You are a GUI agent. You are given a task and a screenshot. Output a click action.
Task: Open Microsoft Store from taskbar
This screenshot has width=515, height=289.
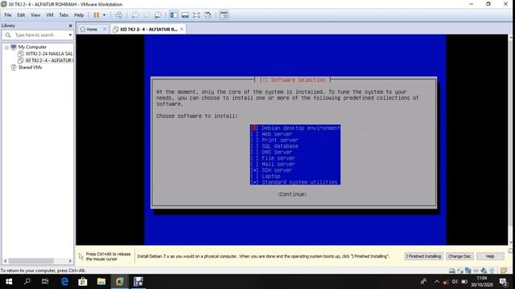[x=83, y=282]
